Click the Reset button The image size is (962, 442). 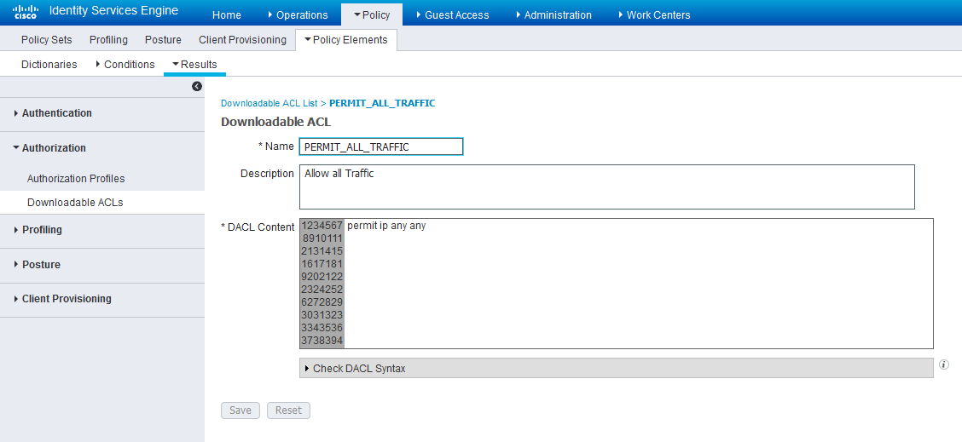[288, 410]
